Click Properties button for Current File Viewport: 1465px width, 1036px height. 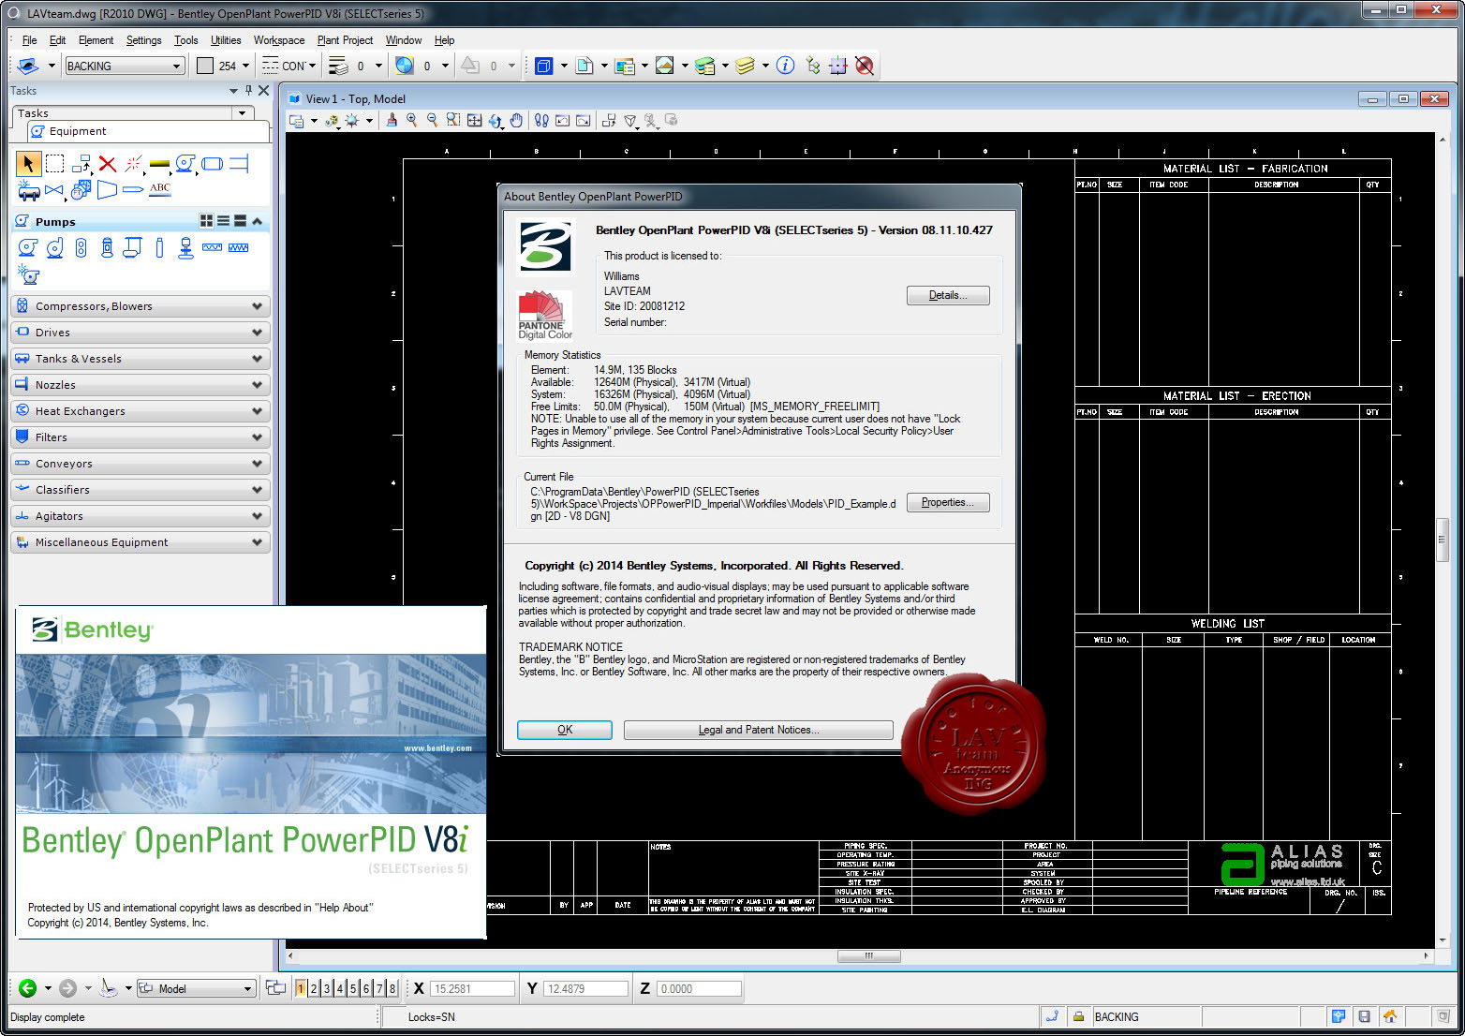948,502
